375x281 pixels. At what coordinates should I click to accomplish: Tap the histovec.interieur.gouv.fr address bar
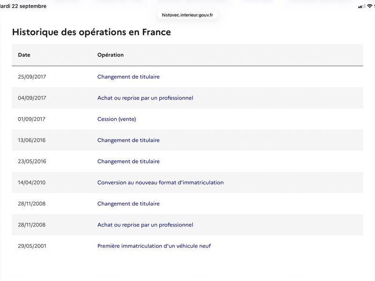(x=187, y=15)
